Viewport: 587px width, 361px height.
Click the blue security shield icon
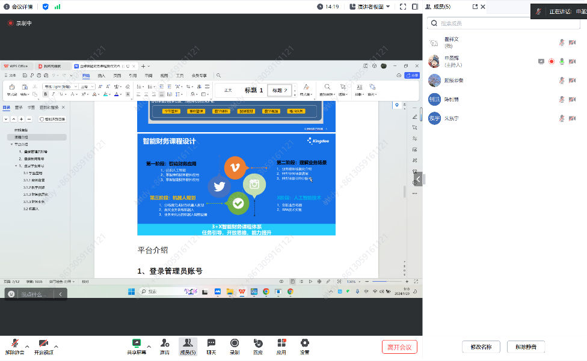pyautogui.click(x=46, y=7)
